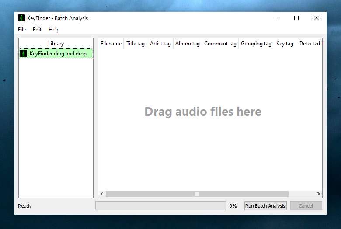Click the horizontal scrollbar thumb
Viewport: 341px width, 229px height.
point(197,194)
